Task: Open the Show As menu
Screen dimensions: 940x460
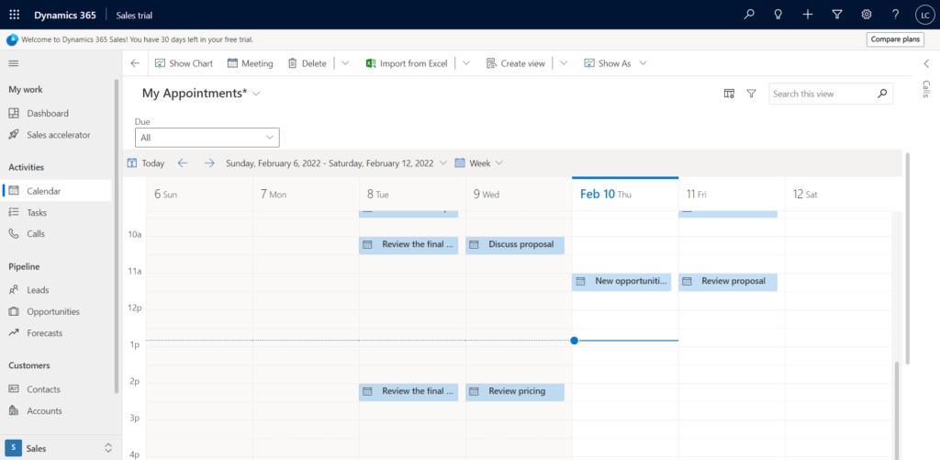Action: pos(615,63)
